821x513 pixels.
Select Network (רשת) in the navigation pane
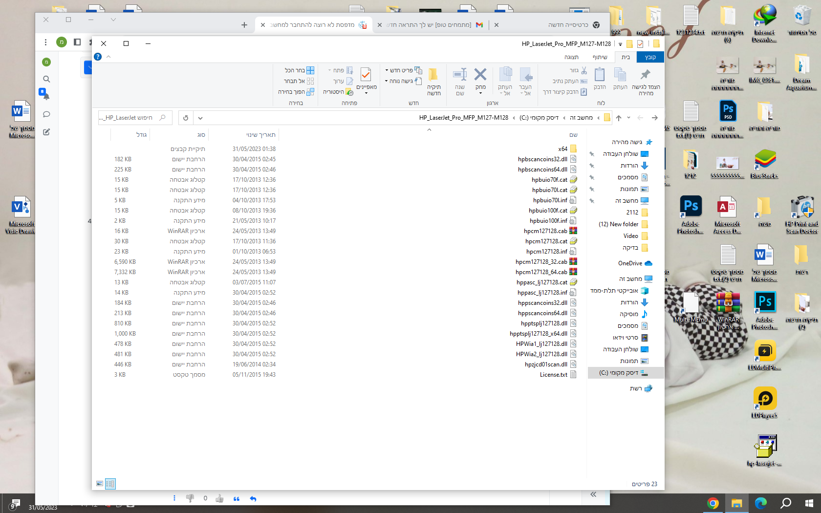pyautogui.click(x=641, y=388)
